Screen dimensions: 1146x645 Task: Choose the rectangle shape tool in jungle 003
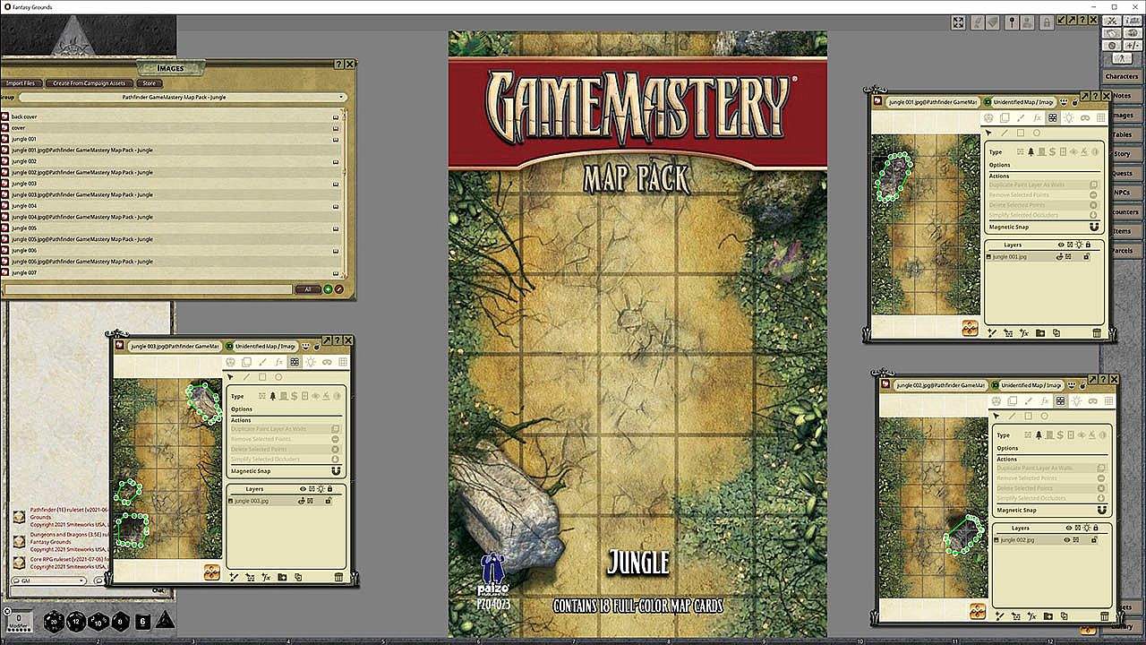262,377
